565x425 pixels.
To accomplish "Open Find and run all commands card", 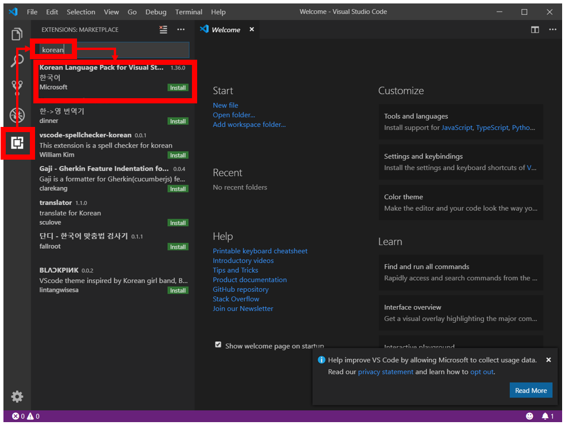I will click(x=461, y=272).
